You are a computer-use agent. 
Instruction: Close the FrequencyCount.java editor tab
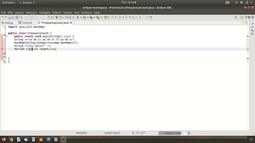(x=71, y=23)
